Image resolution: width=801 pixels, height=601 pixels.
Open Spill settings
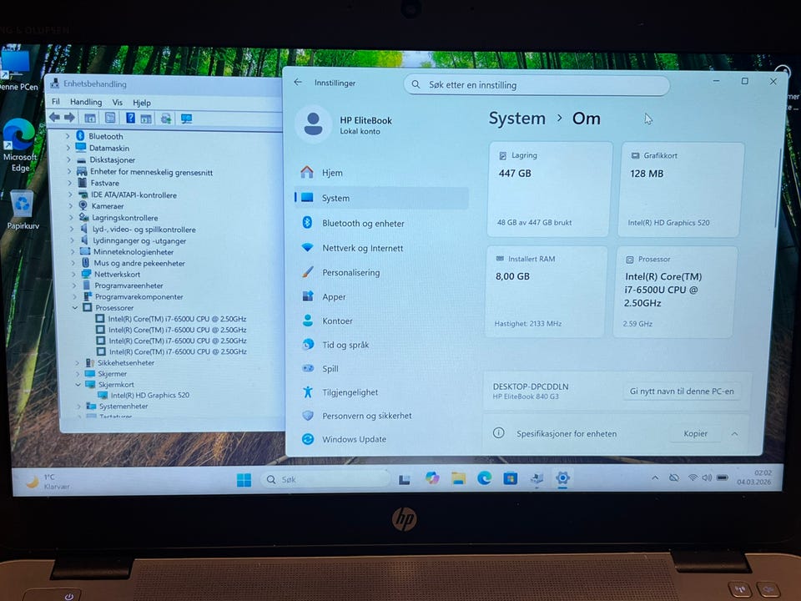(381, 368)
